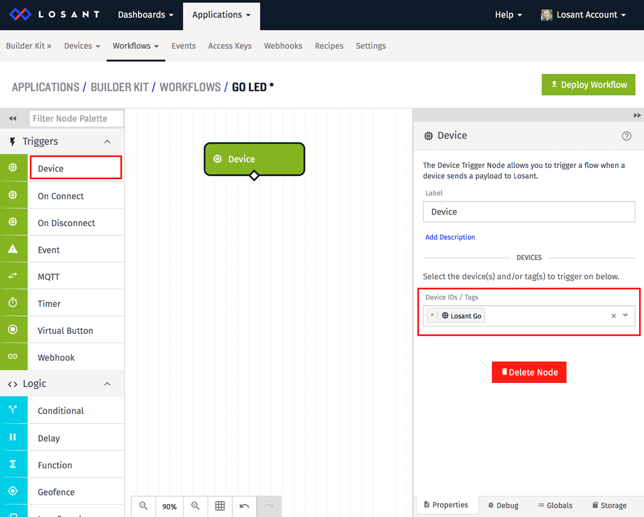
Task: Select the Conditional palette label
Action: [61, 411]
